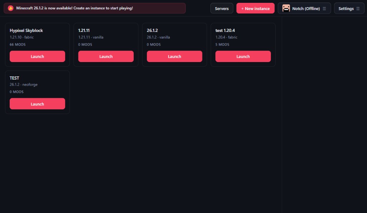Launch the 26.1.2 vanilla instance
Viewport: 367px width, 213px height.
[175, 56]
